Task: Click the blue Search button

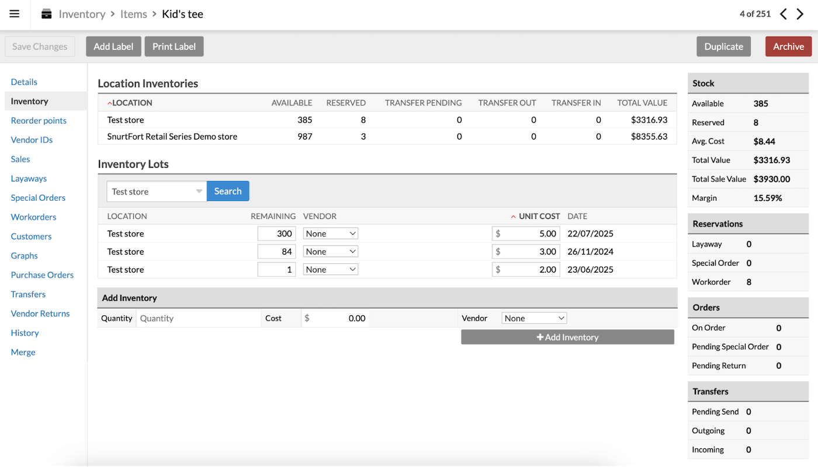Action: click(228, 191)
